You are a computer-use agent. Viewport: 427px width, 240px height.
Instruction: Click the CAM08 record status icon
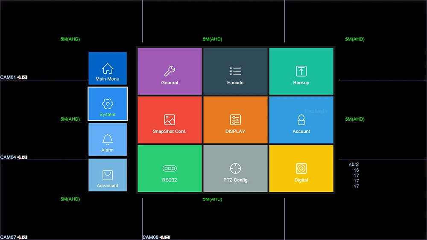click(x=167, y=237)
